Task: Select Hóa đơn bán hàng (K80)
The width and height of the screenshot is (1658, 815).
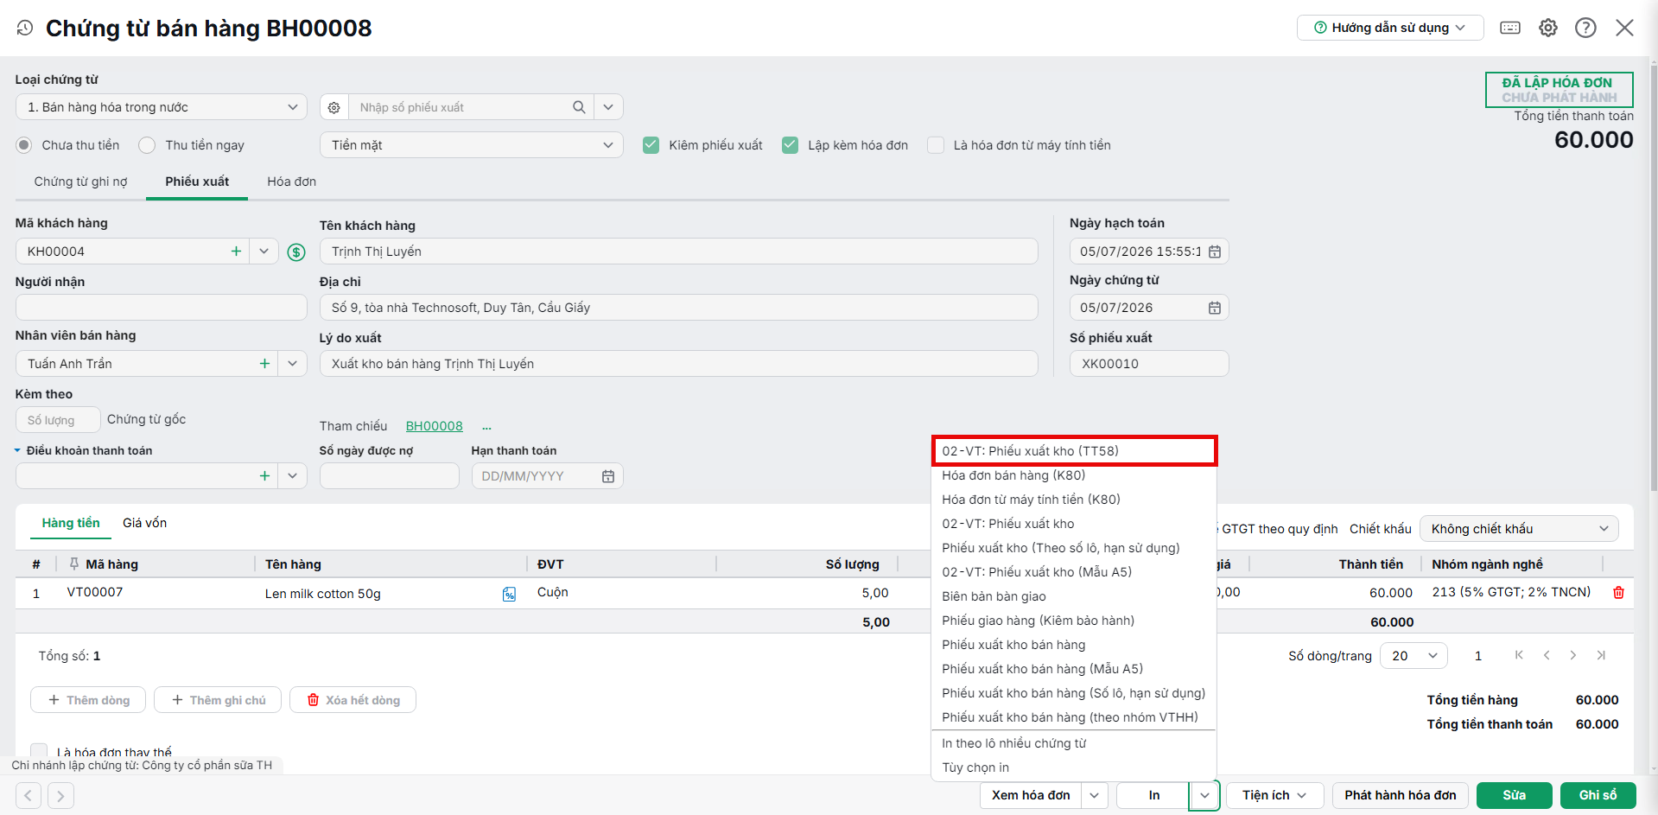Action: [1074, 475]
